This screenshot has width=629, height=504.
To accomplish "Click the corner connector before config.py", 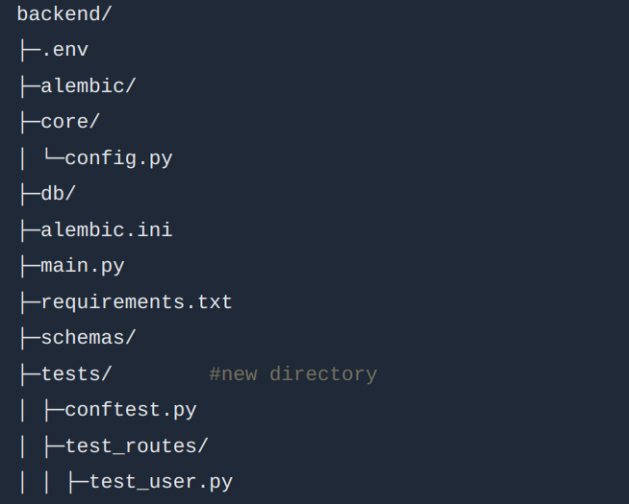I will (55, 156).
